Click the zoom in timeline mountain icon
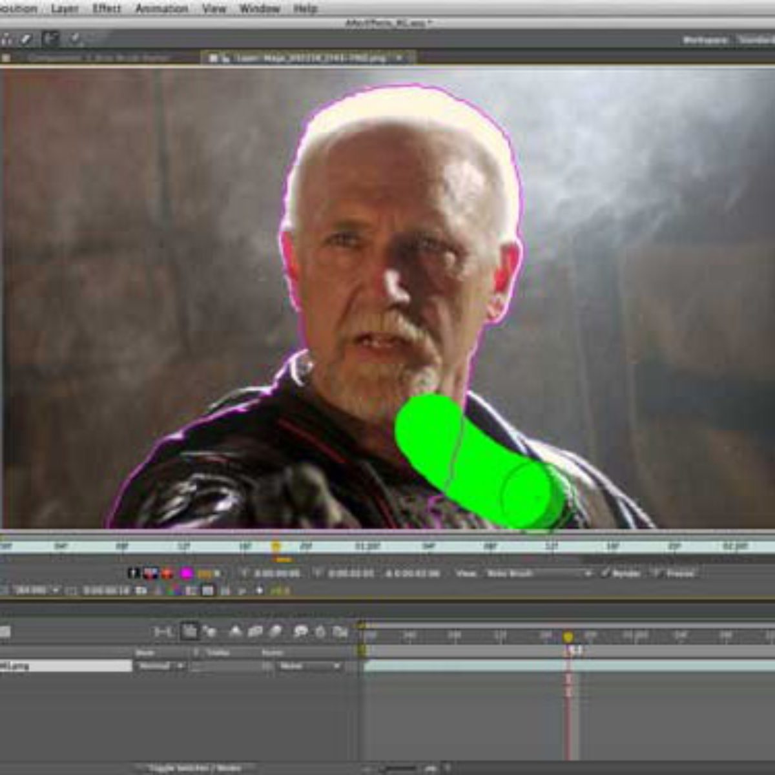 coord(429,769)
